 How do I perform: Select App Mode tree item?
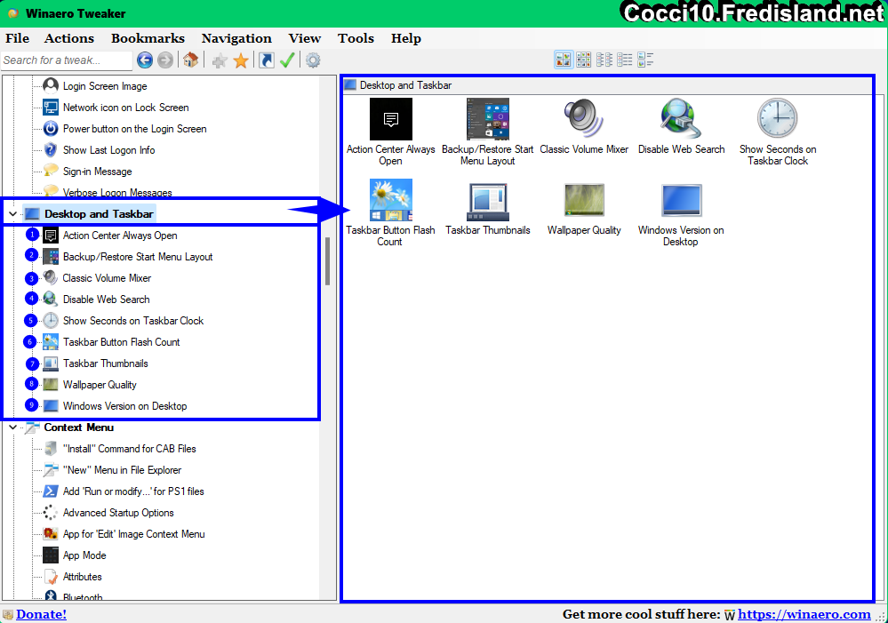click(x=84, y=555)
